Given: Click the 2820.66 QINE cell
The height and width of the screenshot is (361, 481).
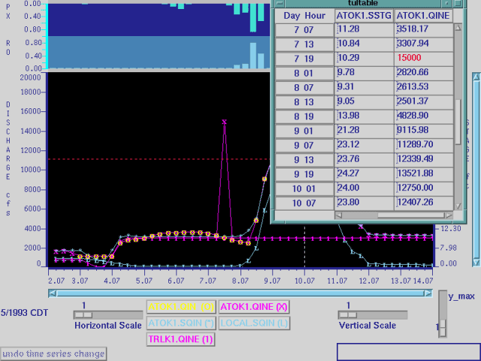Looking at the screenshot, I should coord(423,72).
